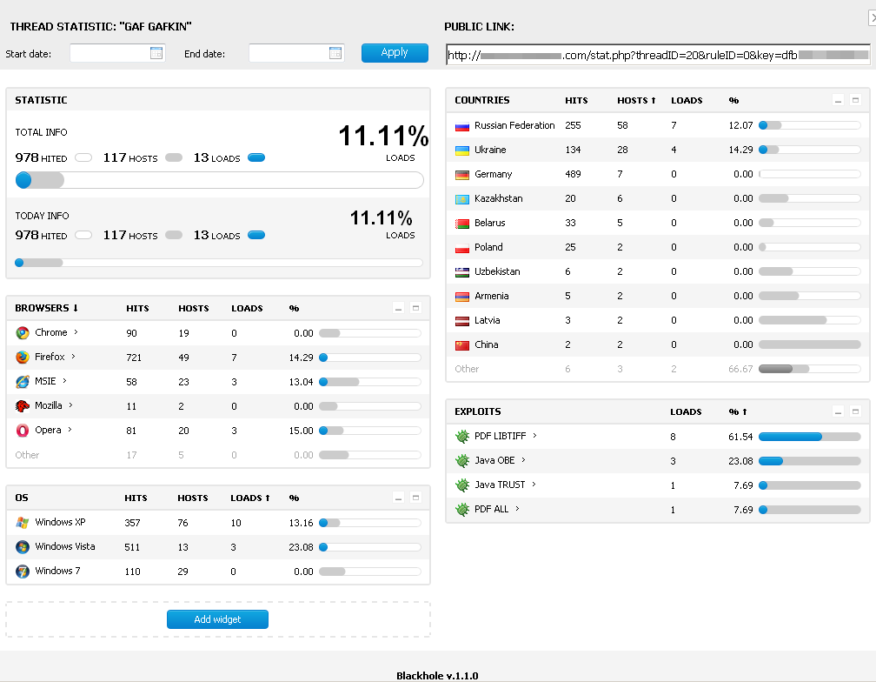Maximize the Exploits widget
Image resolution: width=876 pixels, height=682 pixels.
(x=855, y=411)
